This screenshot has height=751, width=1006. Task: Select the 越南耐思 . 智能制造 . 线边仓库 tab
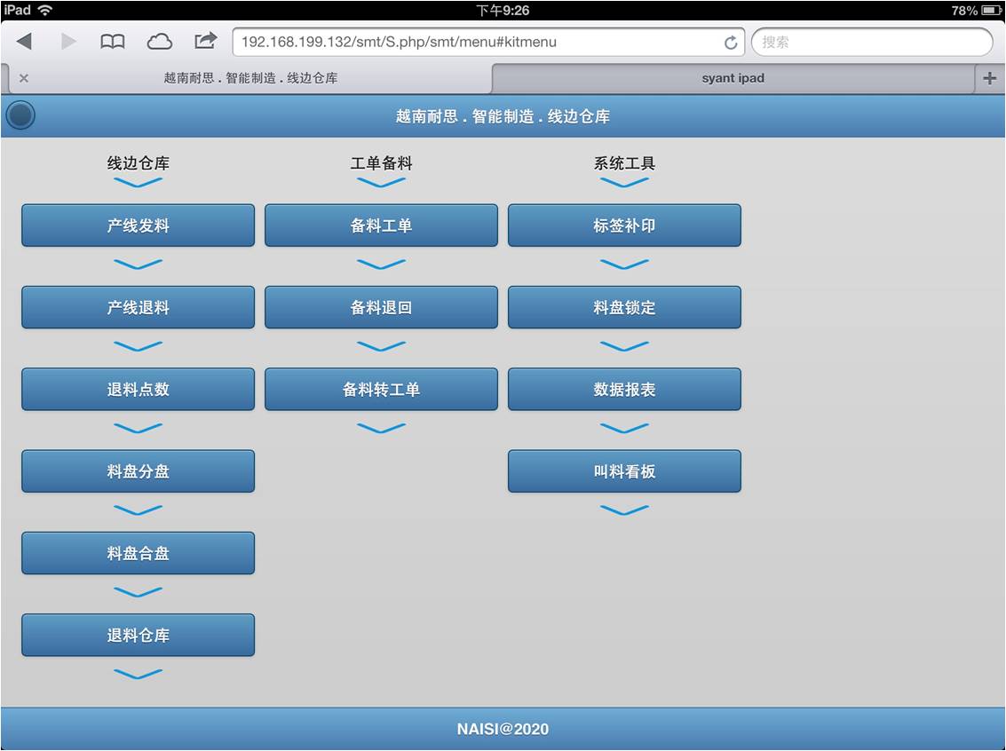[250, 78]
